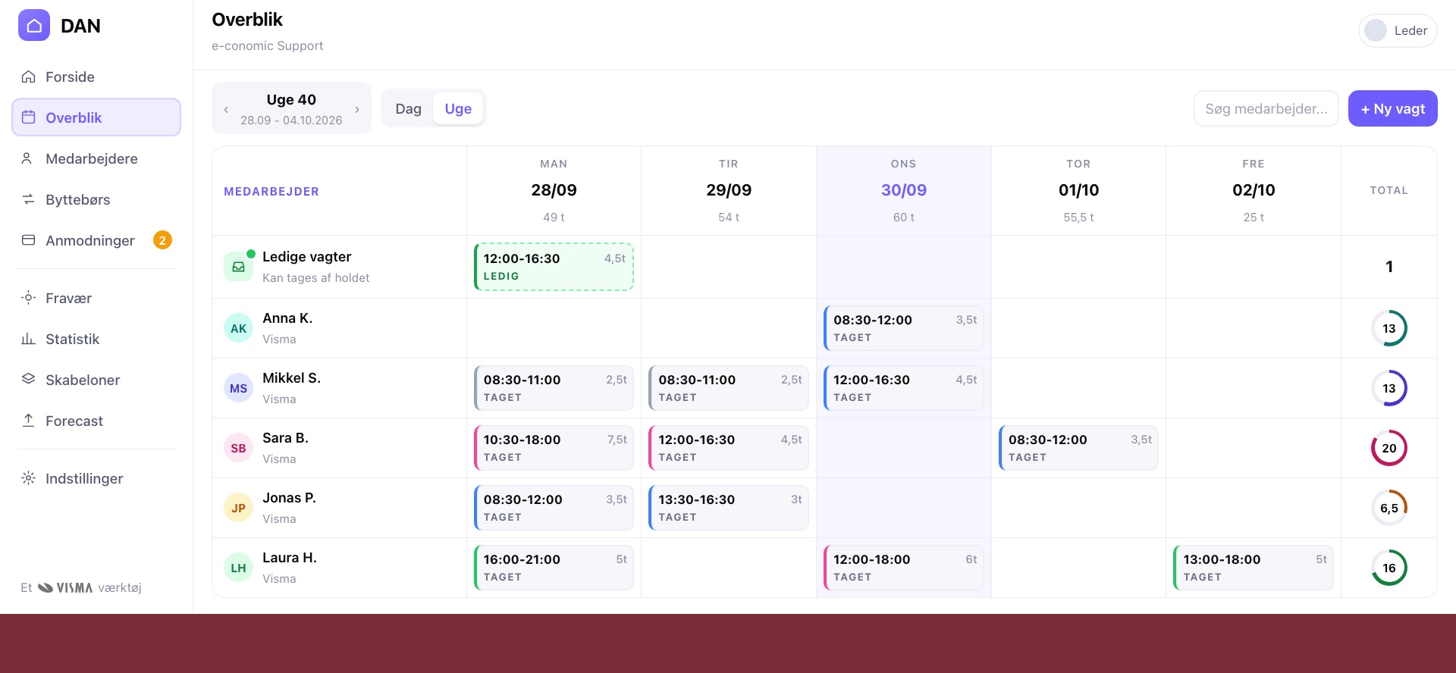Viewport: 1456px width, 673px height.
Task: Open Jonas P.'s 13:30-16:30 Tuesday shift
Action: [728, 508]
